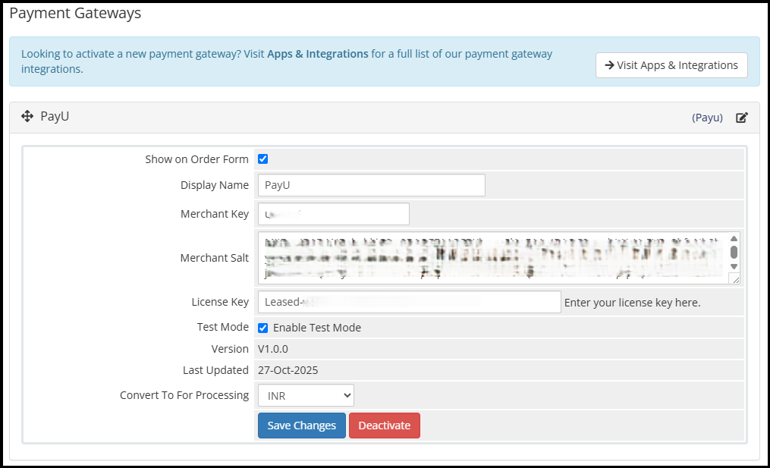The image size is (770, 468).
Task: Click the PayU gateway panel title
Action: [x=55, y=117]
